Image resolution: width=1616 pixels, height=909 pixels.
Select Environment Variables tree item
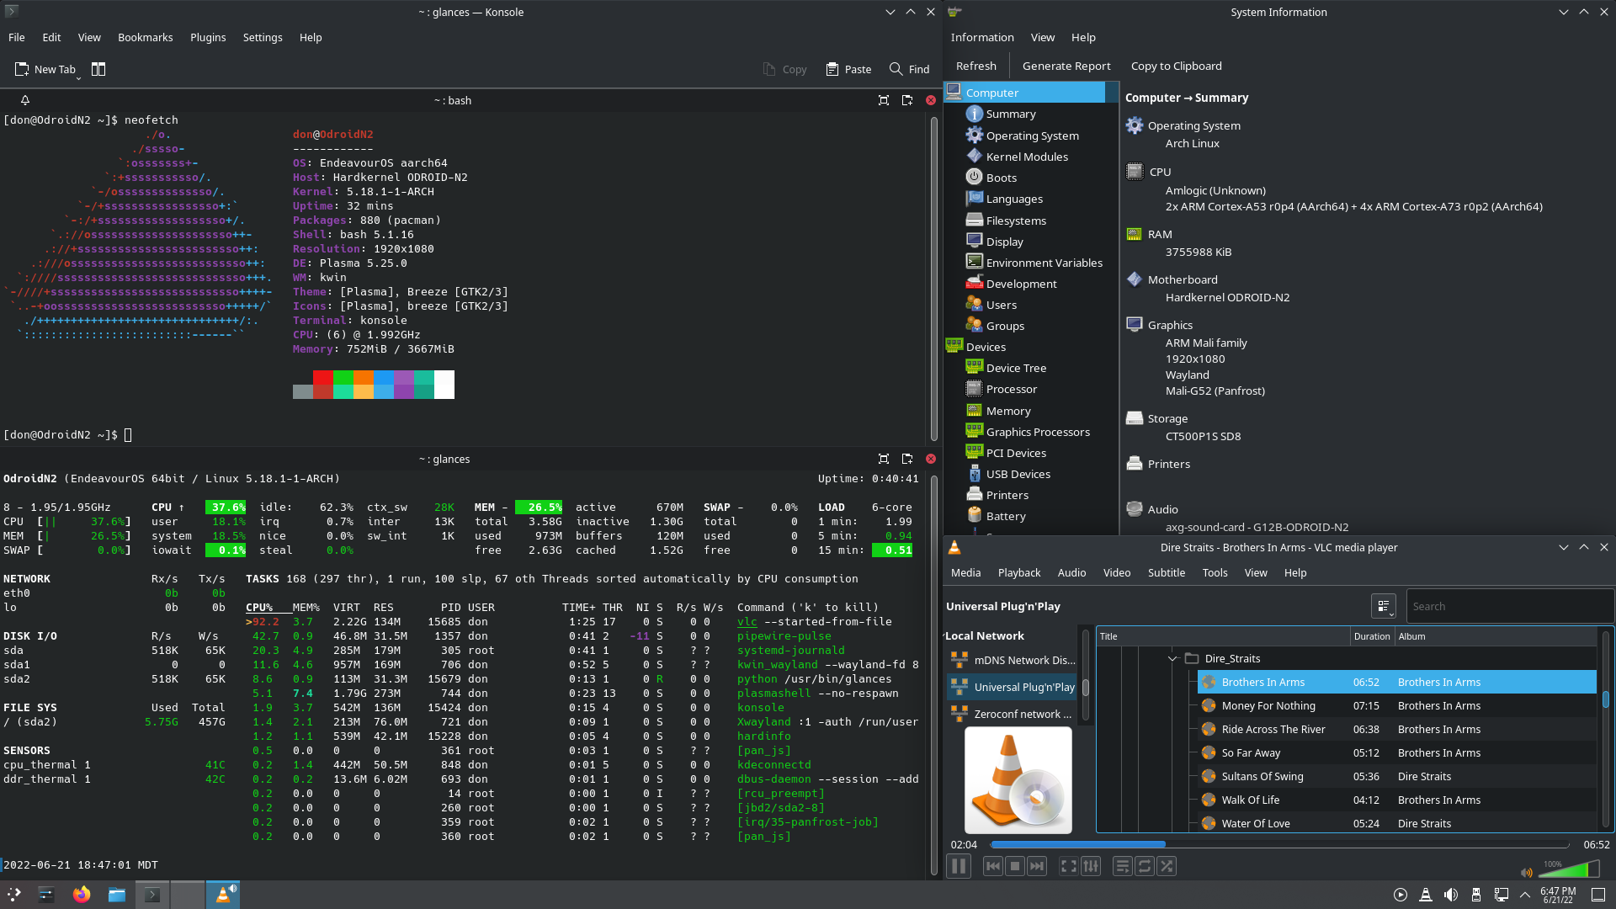point(1044,263)
